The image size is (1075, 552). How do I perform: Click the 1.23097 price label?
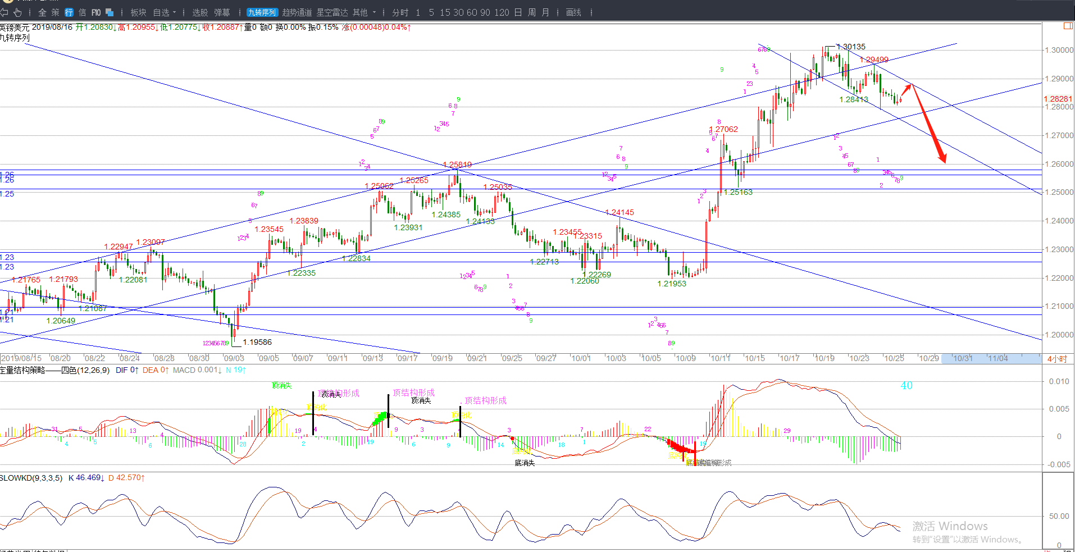tap(151, 242)
